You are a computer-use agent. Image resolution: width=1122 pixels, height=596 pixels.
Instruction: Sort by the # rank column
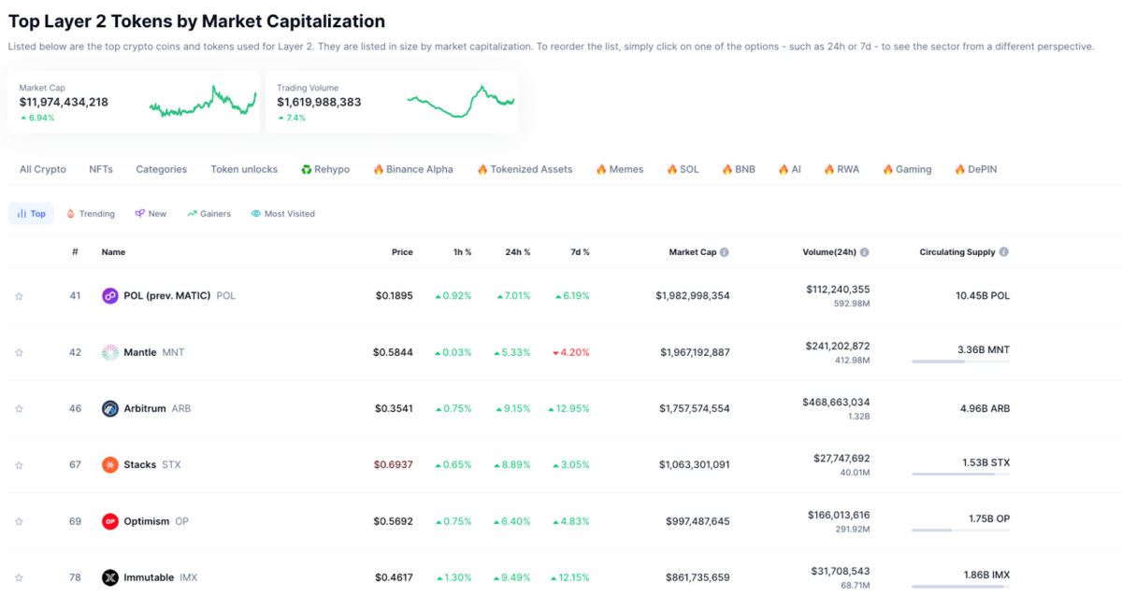[75, 252]
